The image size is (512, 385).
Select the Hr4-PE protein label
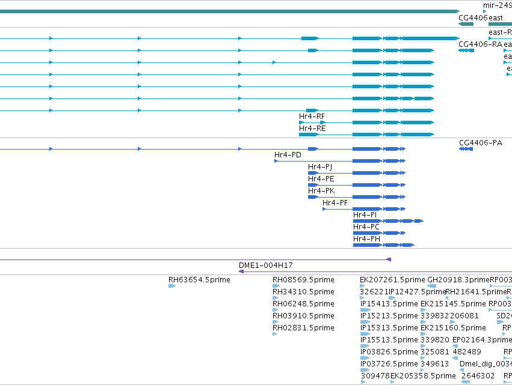click(321, 179)
